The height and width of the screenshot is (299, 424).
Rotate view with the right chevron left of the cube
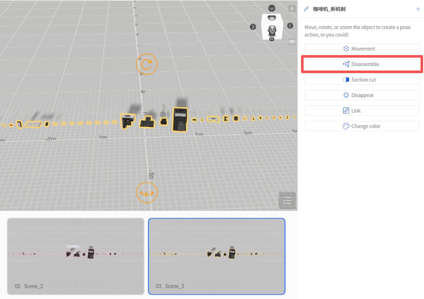tap(253, 27)
